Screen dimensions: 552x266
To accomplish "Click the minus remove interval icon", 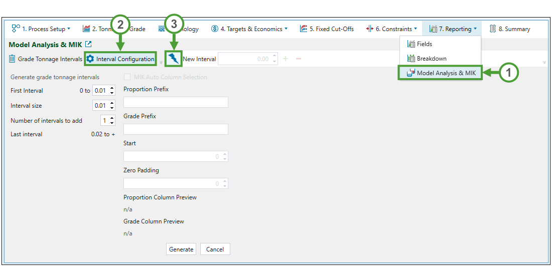I will pyautogui.click(x=299, y=59).
